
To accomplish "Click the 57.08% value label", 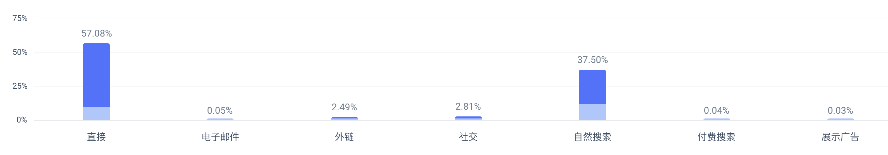I will coord(97,34).
